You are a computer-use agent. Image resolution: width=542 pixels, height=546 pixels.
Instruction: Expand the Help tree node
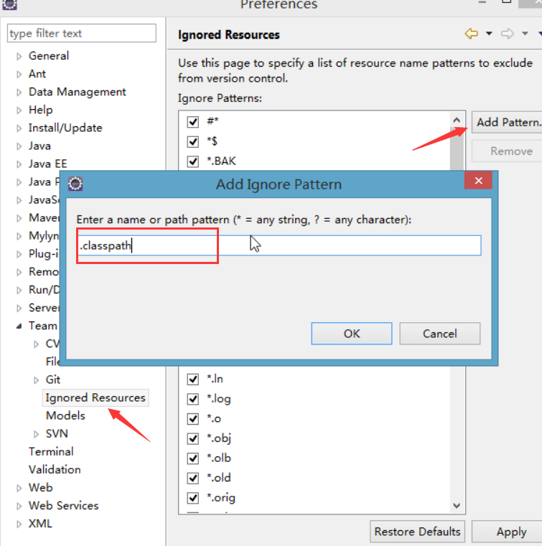click(19, 110)
